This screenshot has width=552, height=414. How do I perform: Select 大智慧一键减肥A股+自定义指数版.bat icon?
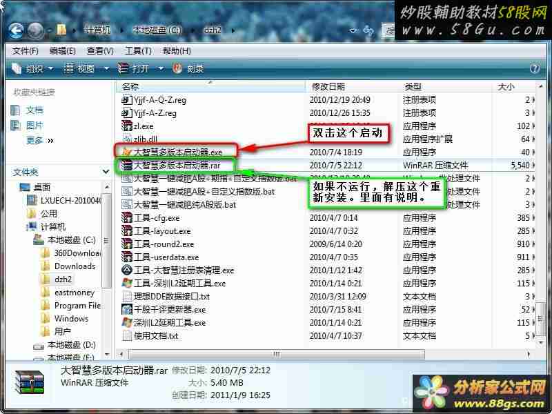(126, 192)
